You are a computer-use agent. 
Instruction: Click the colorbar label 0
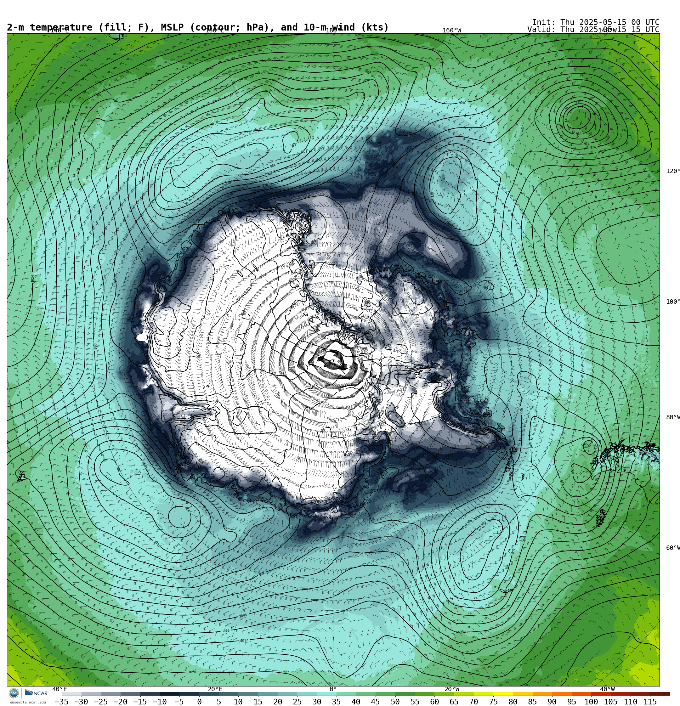point(199,702)
